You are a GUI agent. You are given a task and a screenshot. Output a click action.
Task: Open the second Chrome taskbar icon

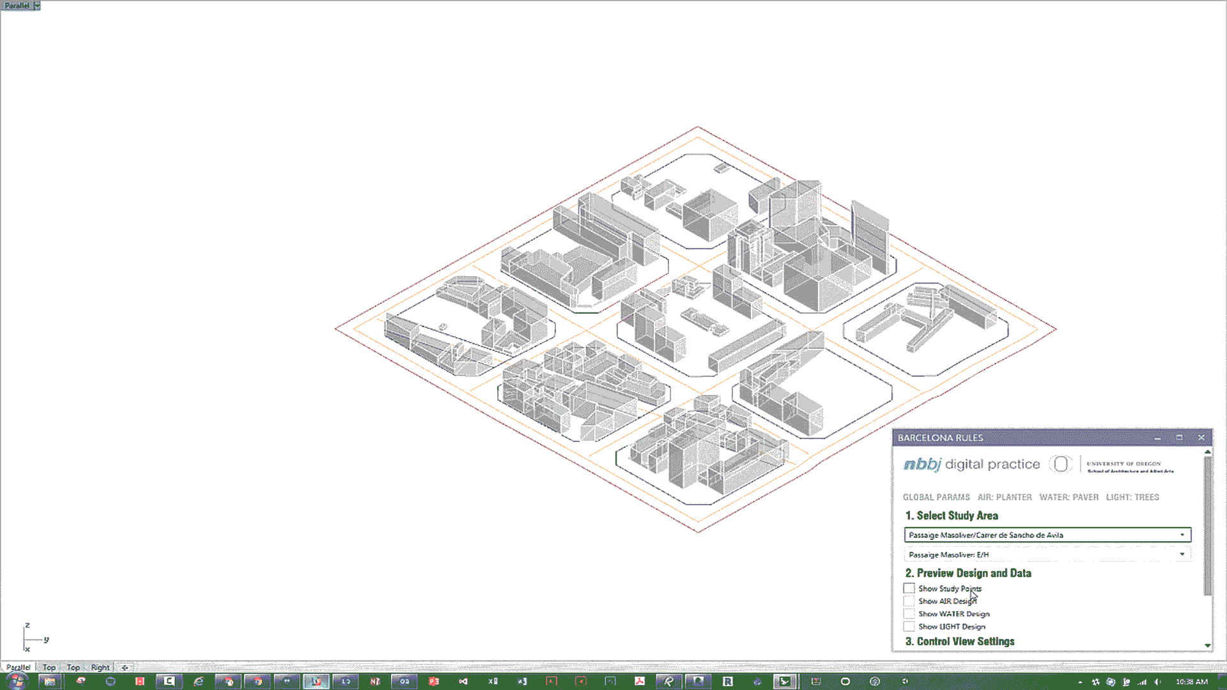pos(258,681)
